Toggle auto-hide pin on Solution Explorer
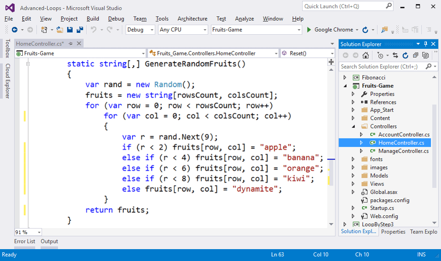The width and height of the screenshot is (441, 261). click(425, 44)
